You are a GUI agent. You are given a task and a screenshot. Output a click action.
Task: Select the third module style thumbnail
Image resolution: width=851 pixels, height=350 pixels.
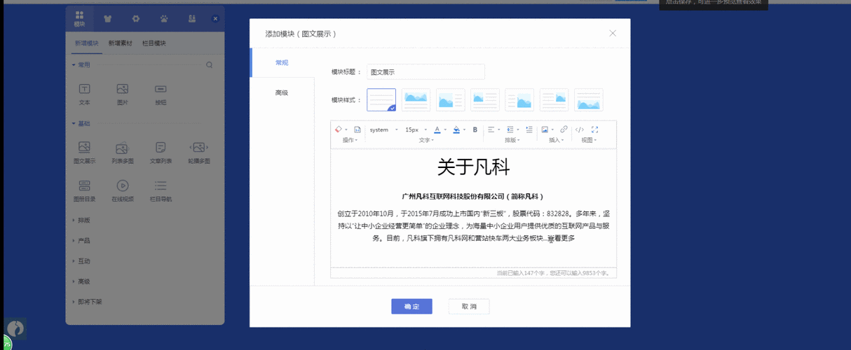point(450,100)
